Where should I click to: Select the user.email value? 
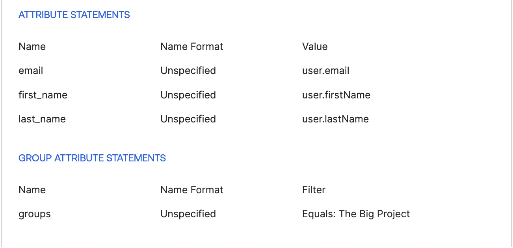[x=325, y=71]
